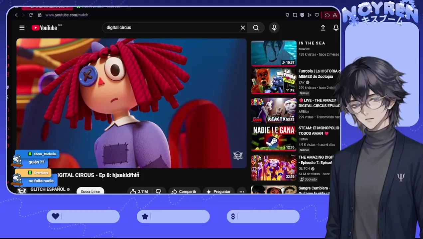Screen dimensions: 423x239
Task: Clear the search text with the X
Action: click(x=243, y=28)
